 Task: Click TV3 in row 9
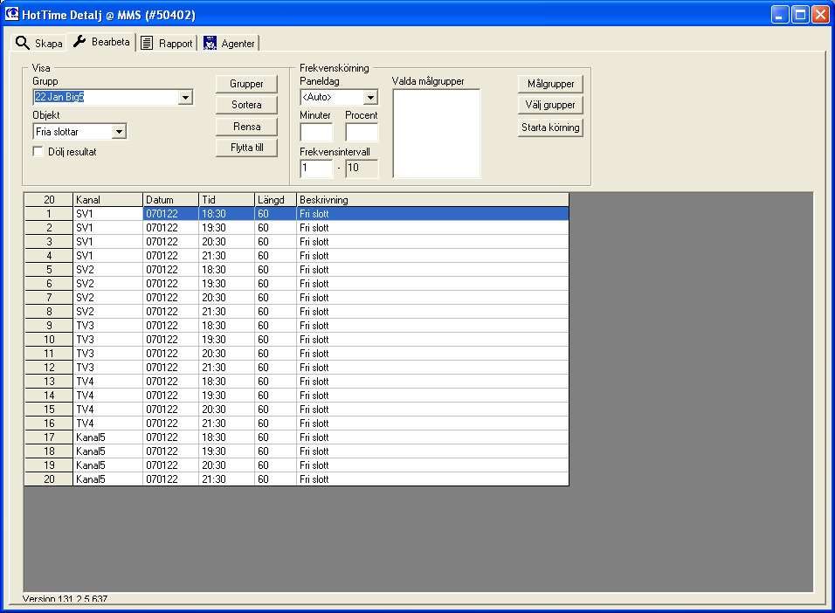tap(107, 326)
